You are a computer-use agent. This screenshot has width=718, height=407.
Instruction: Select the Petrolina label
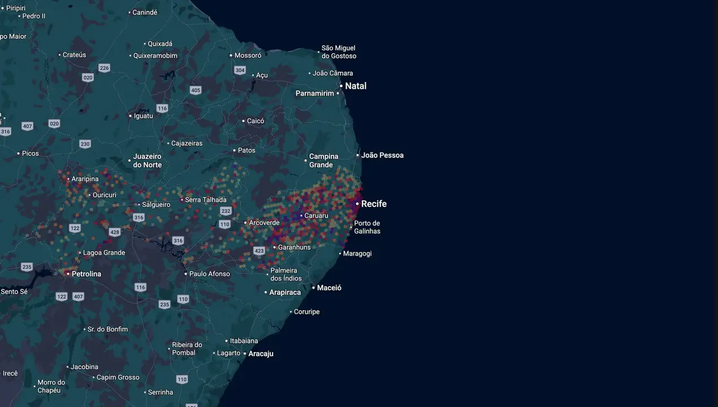86,274
